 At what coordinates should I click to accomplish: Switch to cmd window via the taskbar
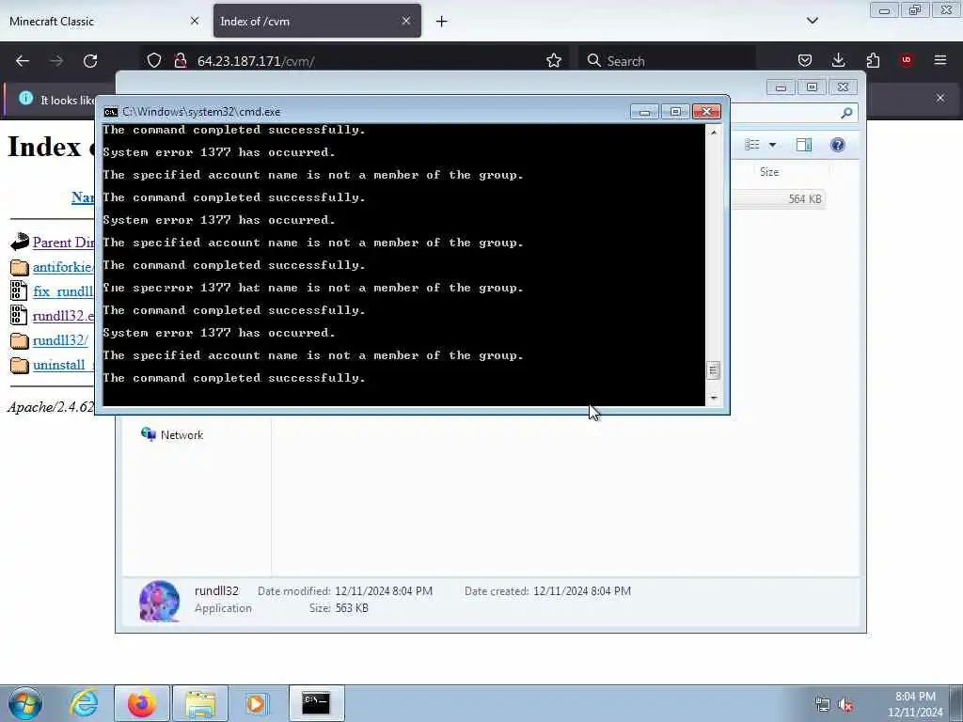click(316, 703)
